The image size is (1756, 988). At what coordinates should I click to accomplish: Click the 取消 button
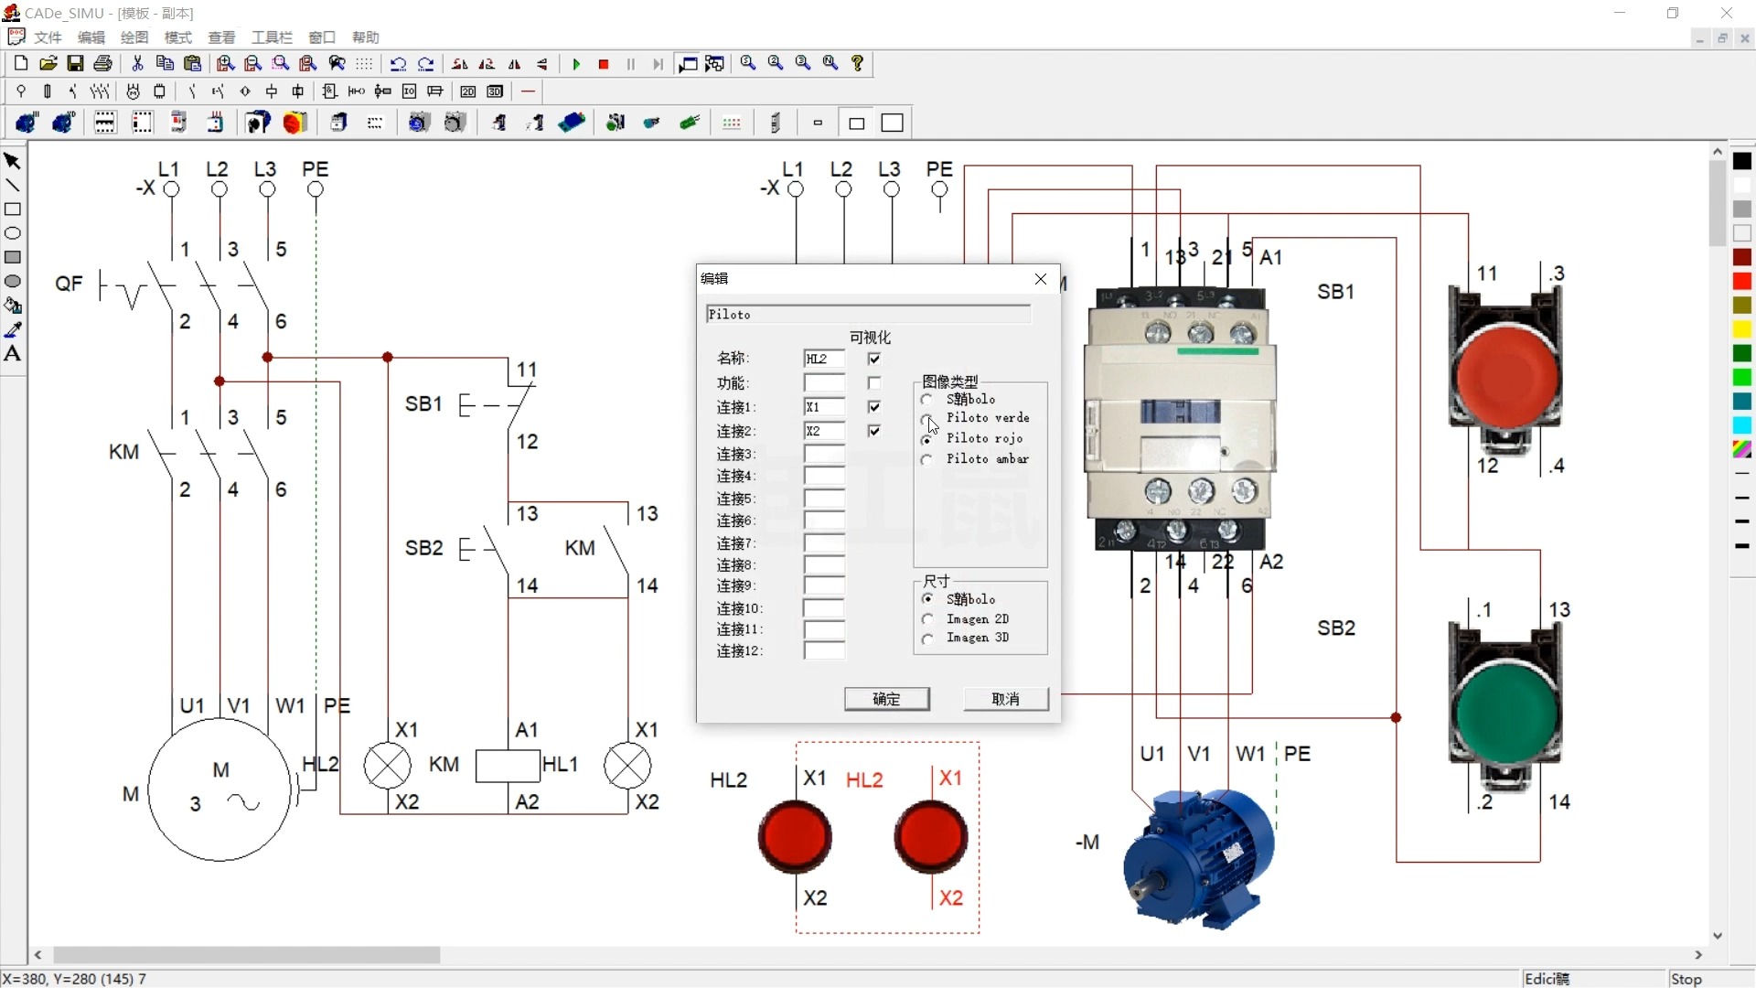tap(1005, 699)
